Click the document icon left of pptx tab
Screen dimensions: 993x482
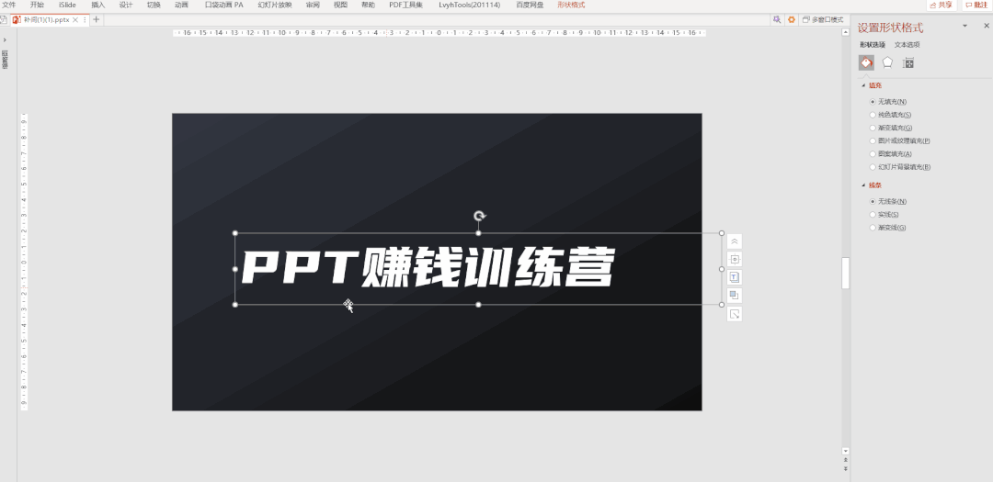tap(4, 19)
